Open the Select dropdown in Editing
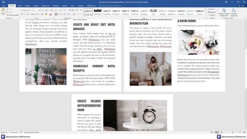The width and height of the screenshot is (247, 139). click(212, 15)
